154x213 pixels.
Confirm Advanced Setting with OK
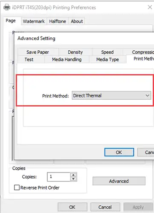119,152
